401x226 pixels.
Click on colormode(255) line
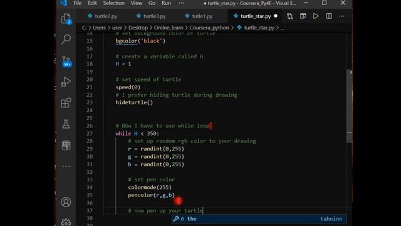click(150, 187)
